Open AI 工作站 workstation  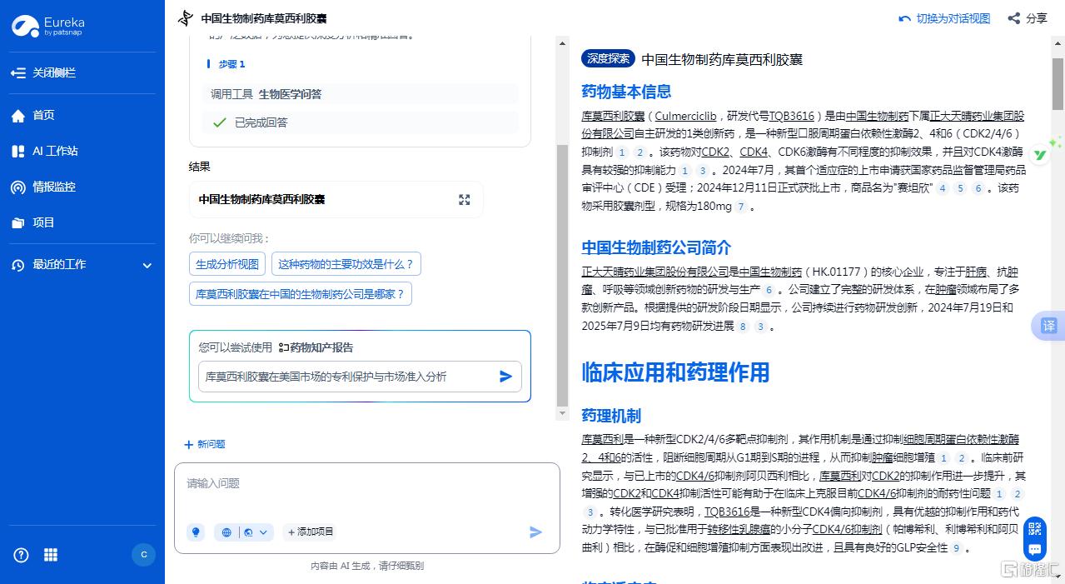[45, 151]
